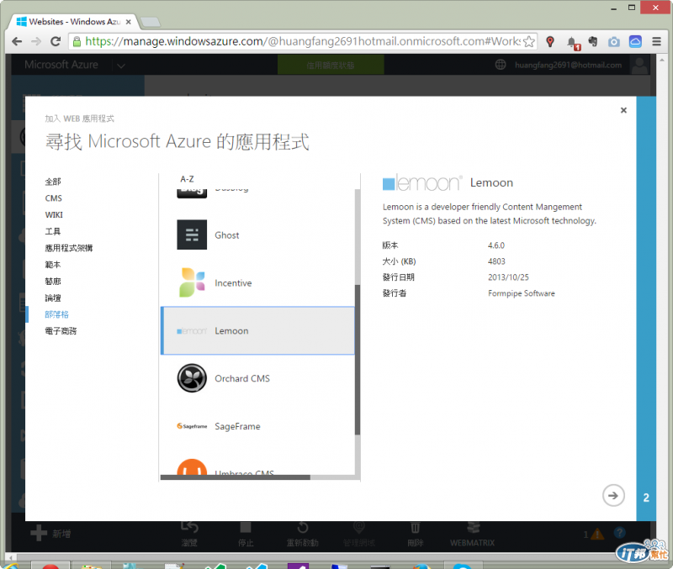The width and height of the screenshot is (673, 569).
Task: Click the horizontal scrollbar under the app list
Action: coord(236,477)
